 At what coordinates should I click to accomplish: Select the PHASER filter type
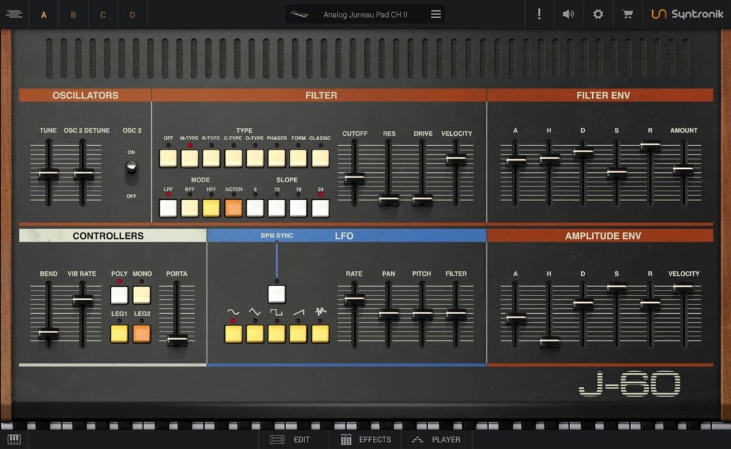point(276,158)
